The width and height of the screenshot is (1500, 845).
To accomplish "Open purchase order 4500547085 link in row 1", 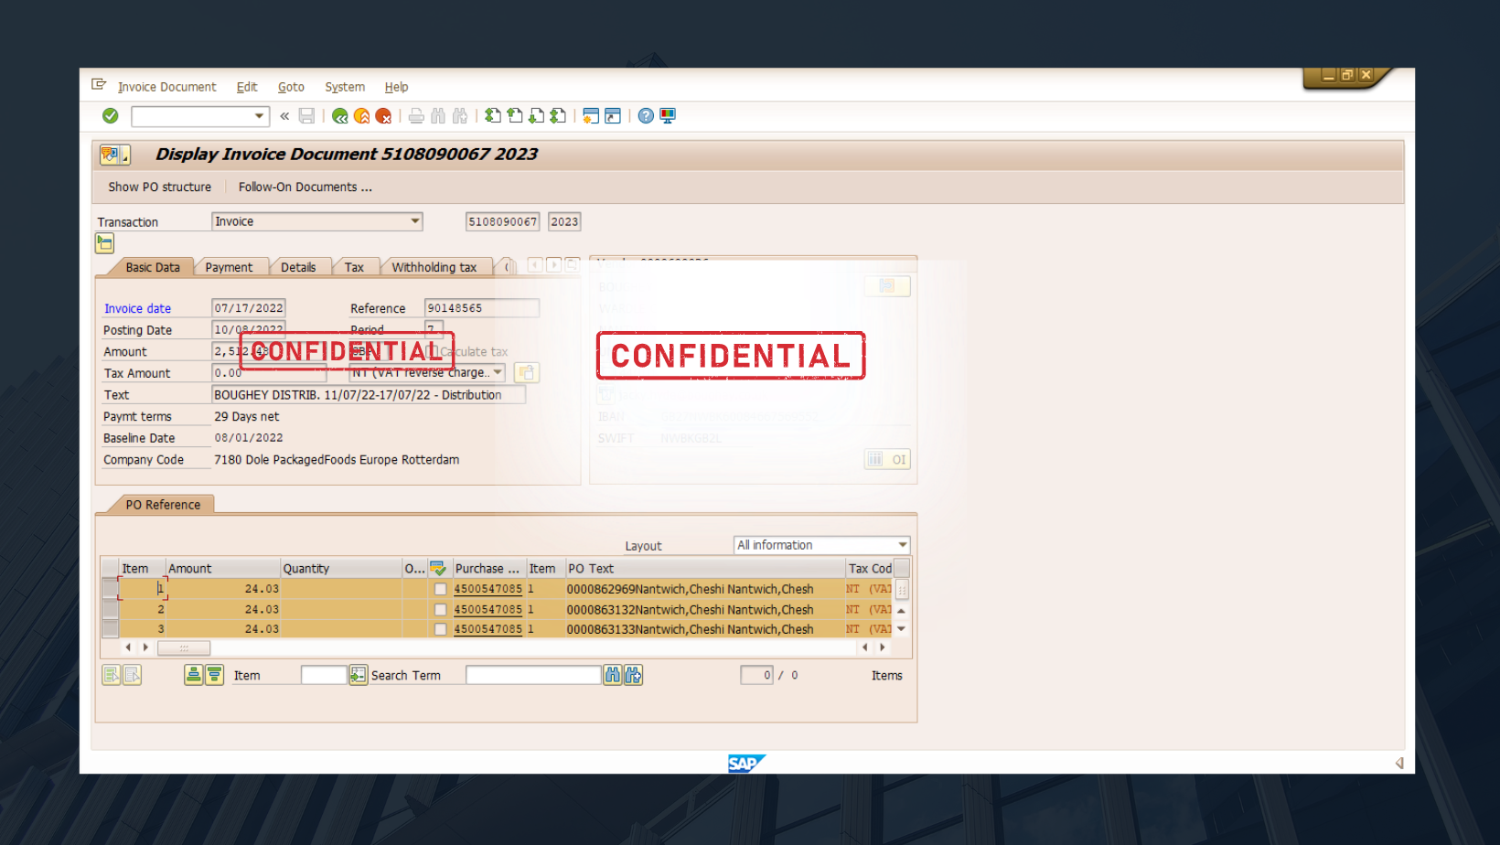I will pyautogui.click(x=488, y=590).
